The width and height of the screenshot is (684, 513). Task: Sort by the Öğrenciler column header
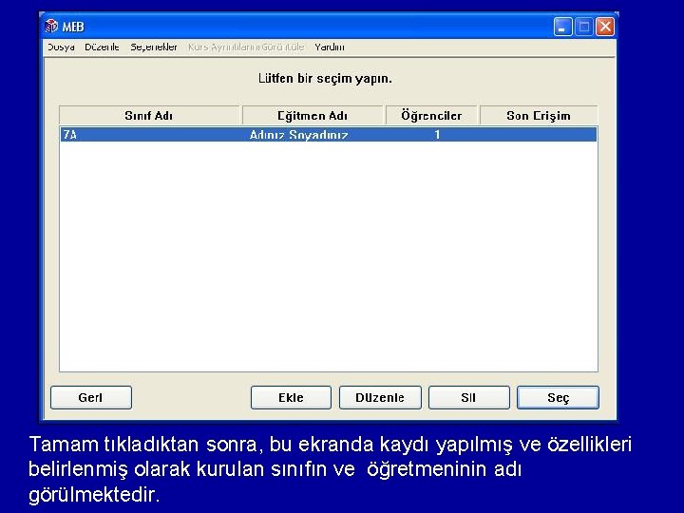(x=431, y=116)
